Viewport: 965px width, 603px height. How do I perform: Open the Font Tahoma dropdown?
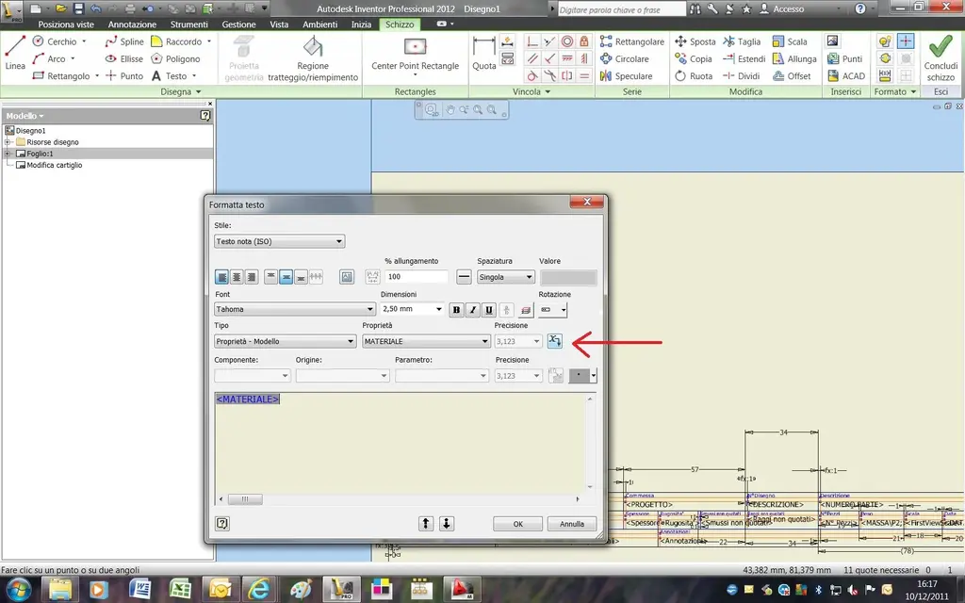295,309
